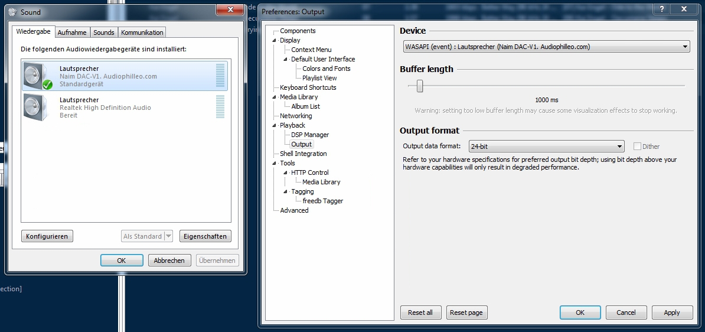Click the Realtek device volume level meter
The width and height of the screenshot is (705, 332).
tap(220, 107)
